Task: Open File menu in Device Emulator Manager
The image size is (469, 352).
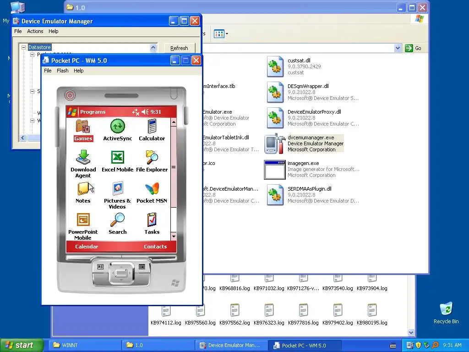Action: pos(18,31)
